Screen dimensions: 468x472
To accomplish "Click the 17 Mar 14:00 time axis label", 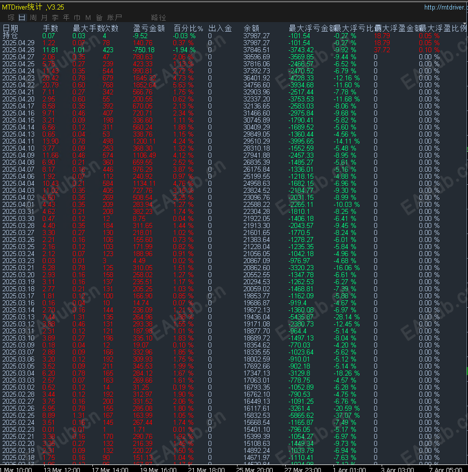I will pyautogui.click(x=110, y=469).
